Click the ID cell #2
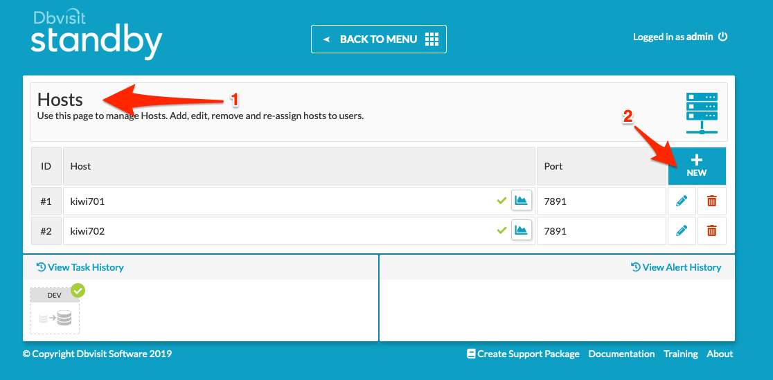This screenshot has width=773, height=380. (46, 230)
